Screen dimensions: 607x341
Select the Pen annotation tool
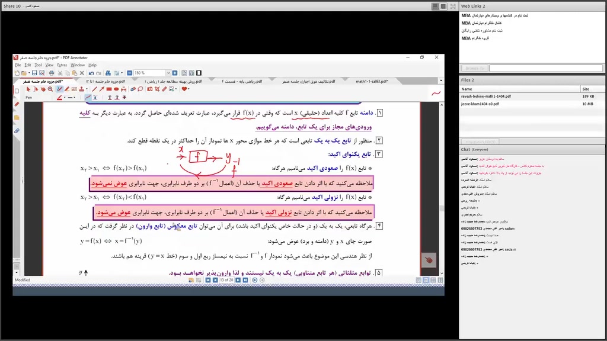(x=59, y=89)
